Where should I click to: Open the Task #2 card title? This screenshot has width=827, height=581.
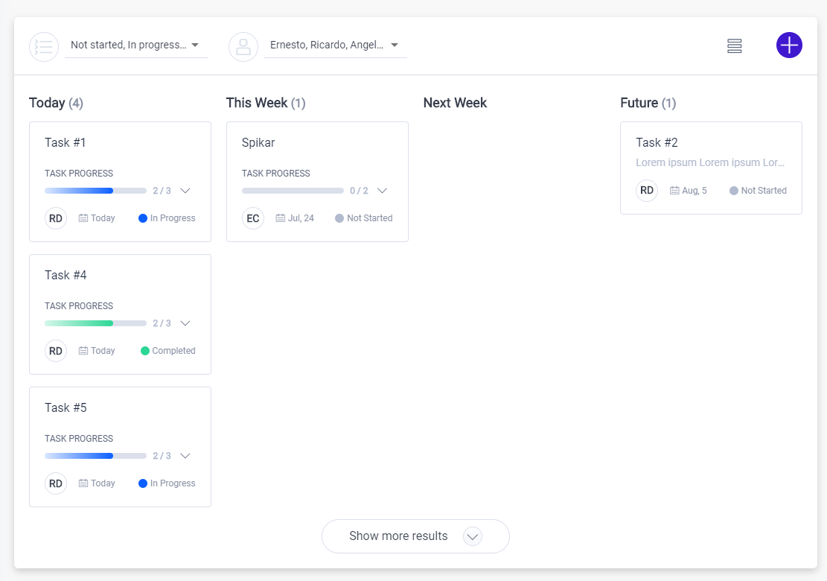pyautogui.click(x=657, y=142)
